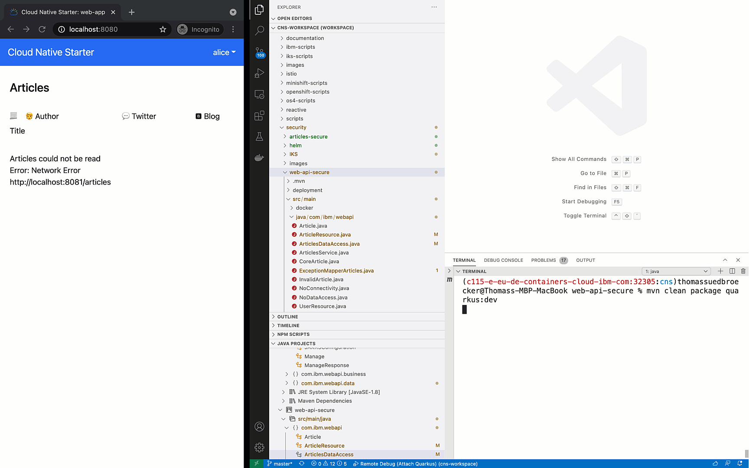Open the Remote Explorer view
749x468 pixels.
point(259,94)
